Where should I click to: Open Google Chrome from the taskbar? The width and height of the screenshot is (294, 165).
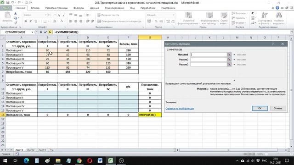tap(79, 160)
